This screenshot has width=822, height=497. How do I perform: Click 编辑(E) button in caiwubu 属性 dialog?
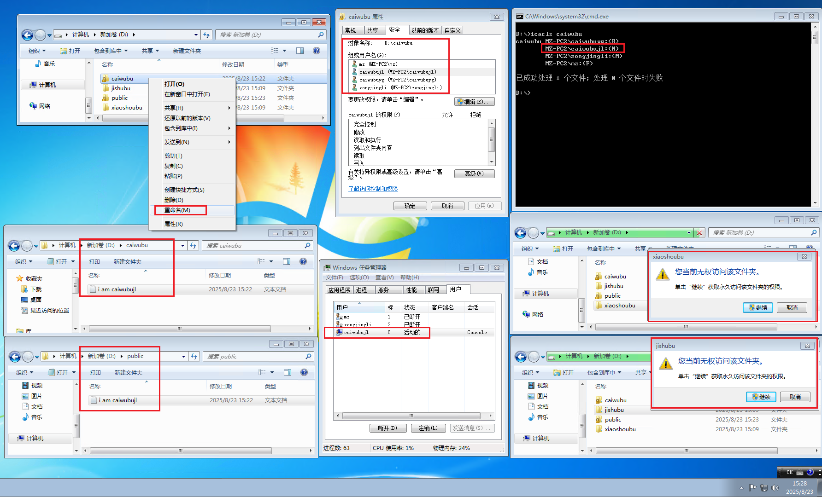pos(475,102)
